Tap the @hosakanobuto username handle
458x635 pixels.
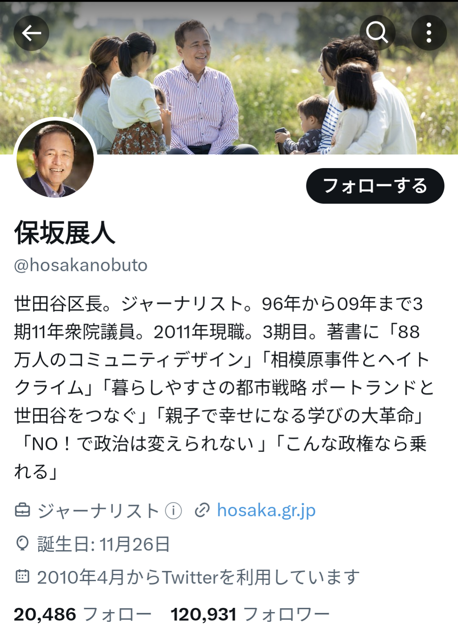(81, 265)
